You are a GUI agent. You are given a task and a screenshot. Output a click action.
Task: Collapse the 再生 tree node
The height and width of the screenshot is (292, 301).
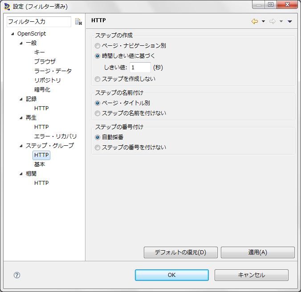coord(21,118)
